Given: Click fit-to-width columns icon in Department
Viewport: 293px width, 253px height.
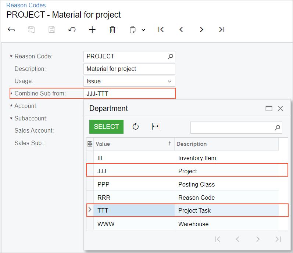Looking at the screenshot, I should click(x=156, y=127).
